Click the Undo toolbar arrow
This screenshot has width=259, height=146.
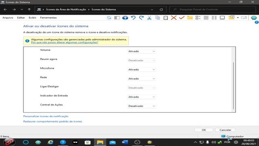(133, 18)
